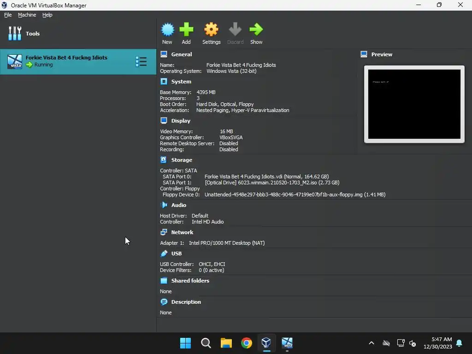Click the Tools label in sidebar
This screenshot has width=472, height=354.
(x=33, y=33)
